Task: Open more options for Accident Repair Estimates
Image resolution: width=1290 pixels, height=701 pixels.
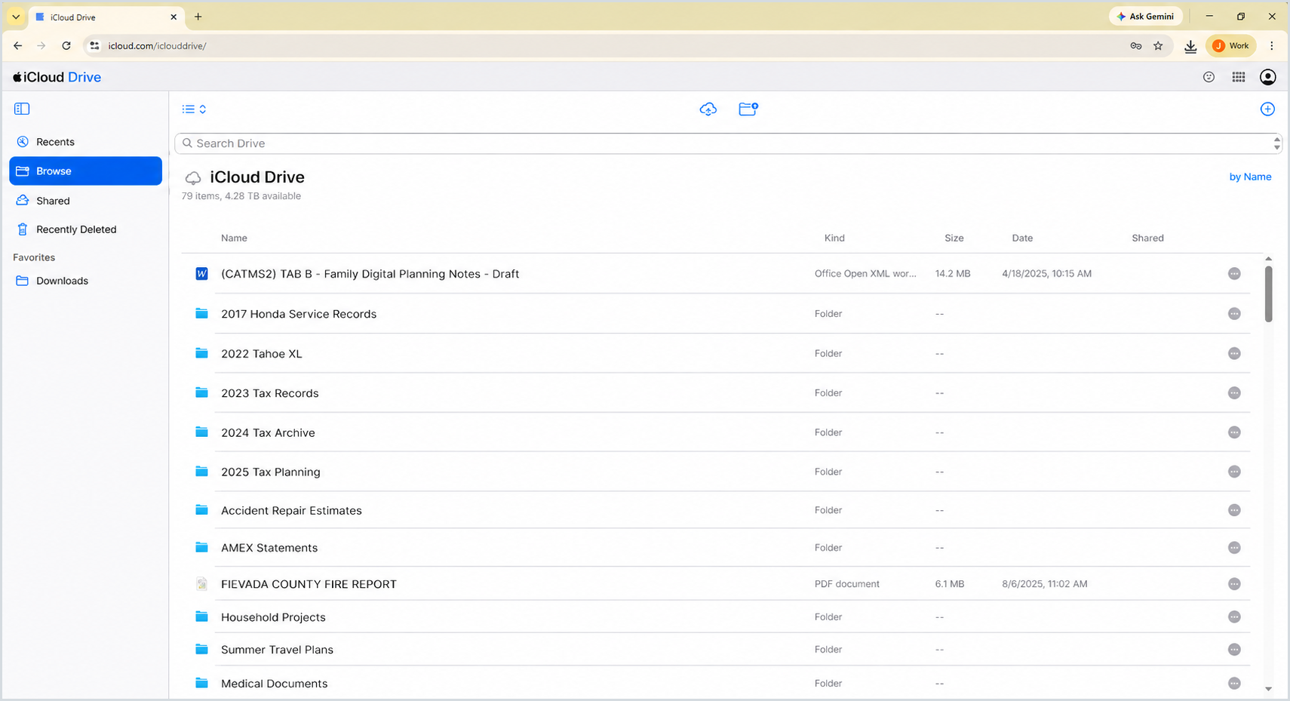Action: (1234, 510)
